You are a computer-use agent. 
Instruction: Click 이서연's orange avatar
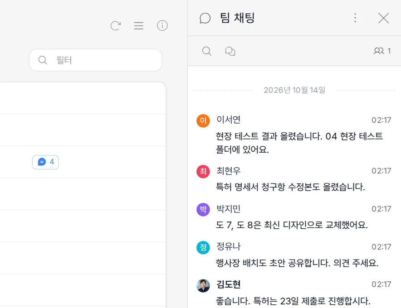[x=203, y=120]
